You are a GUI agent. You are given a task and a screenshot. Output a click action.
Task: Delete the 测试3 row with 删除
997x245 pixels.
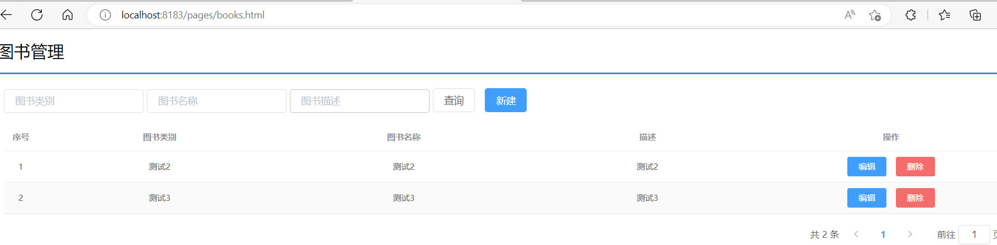tap(915, 198)
